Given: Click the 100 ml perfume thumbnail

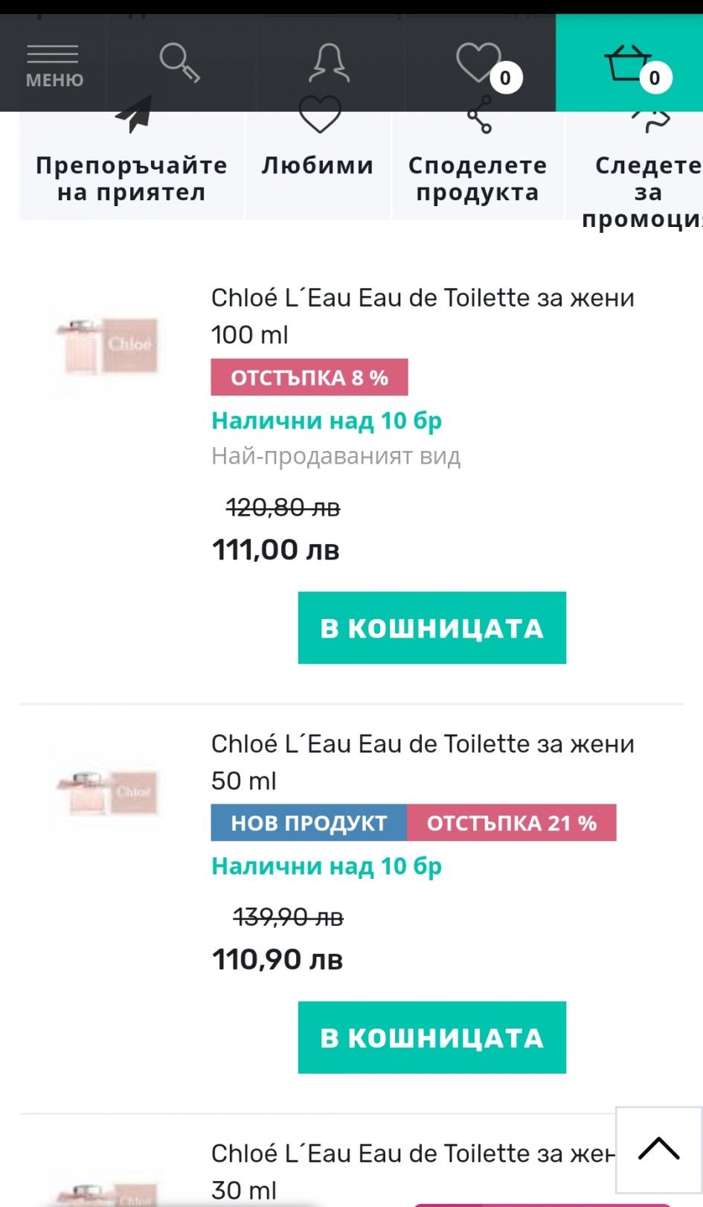Looking at the screenshot, I should coord(107,346).
